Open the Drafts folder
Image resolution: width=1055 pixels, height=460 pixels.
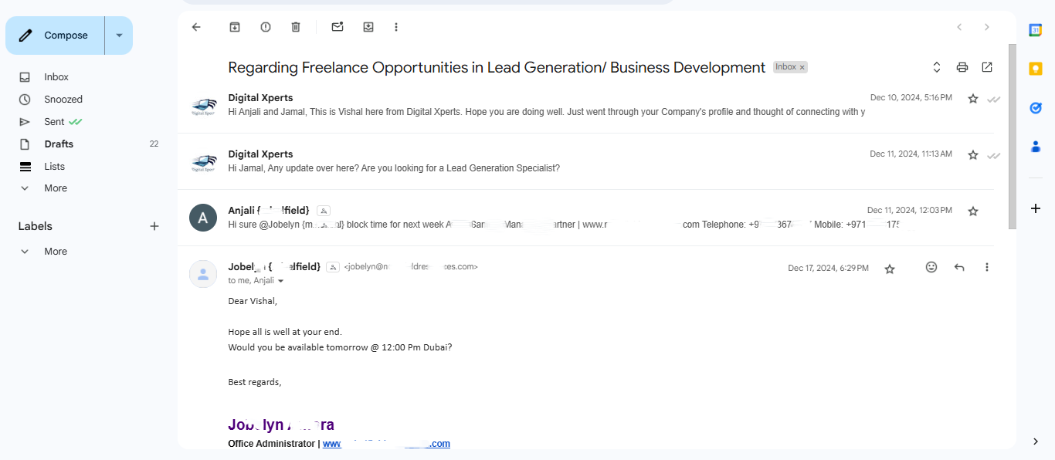(x=59, y=144)
